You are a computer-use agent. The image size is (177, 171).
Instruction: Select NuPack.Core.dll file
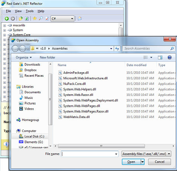pos(72,84)
